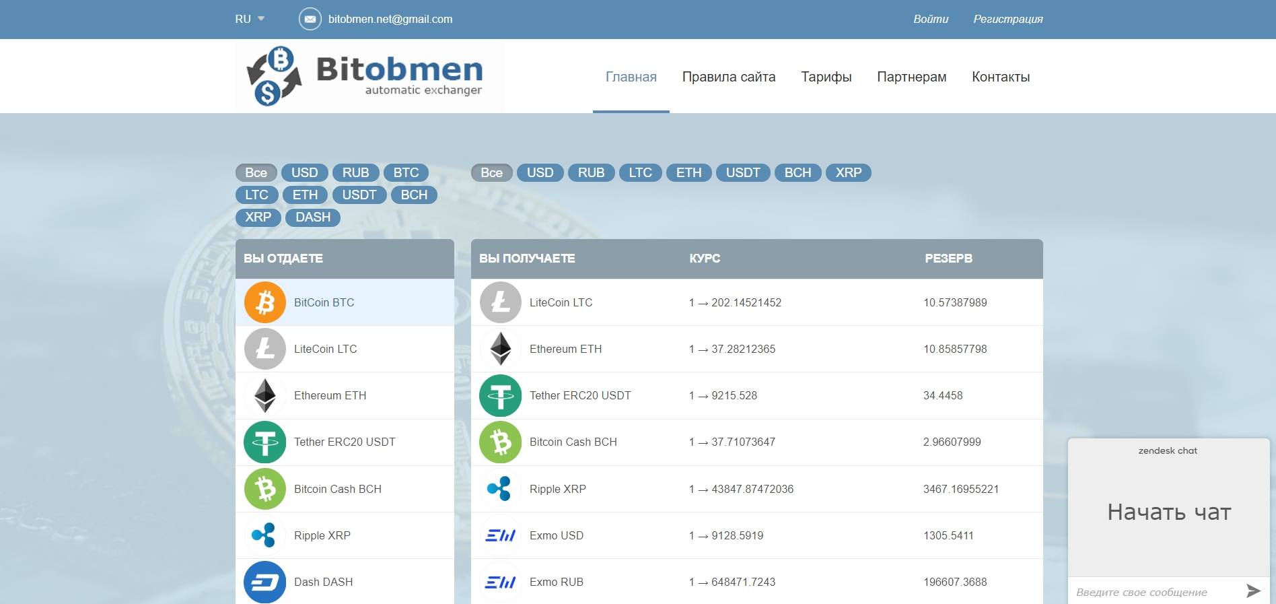Filter give list by BCH
Screen dimensions: 1276x604
415,195
